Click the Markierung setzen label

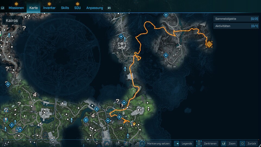click(158, 143)
